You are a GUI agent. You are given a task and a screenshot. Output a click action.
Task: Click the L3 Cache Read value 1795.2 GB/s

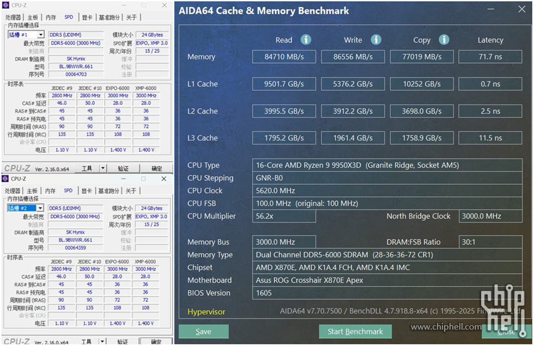tap(284, 138)
